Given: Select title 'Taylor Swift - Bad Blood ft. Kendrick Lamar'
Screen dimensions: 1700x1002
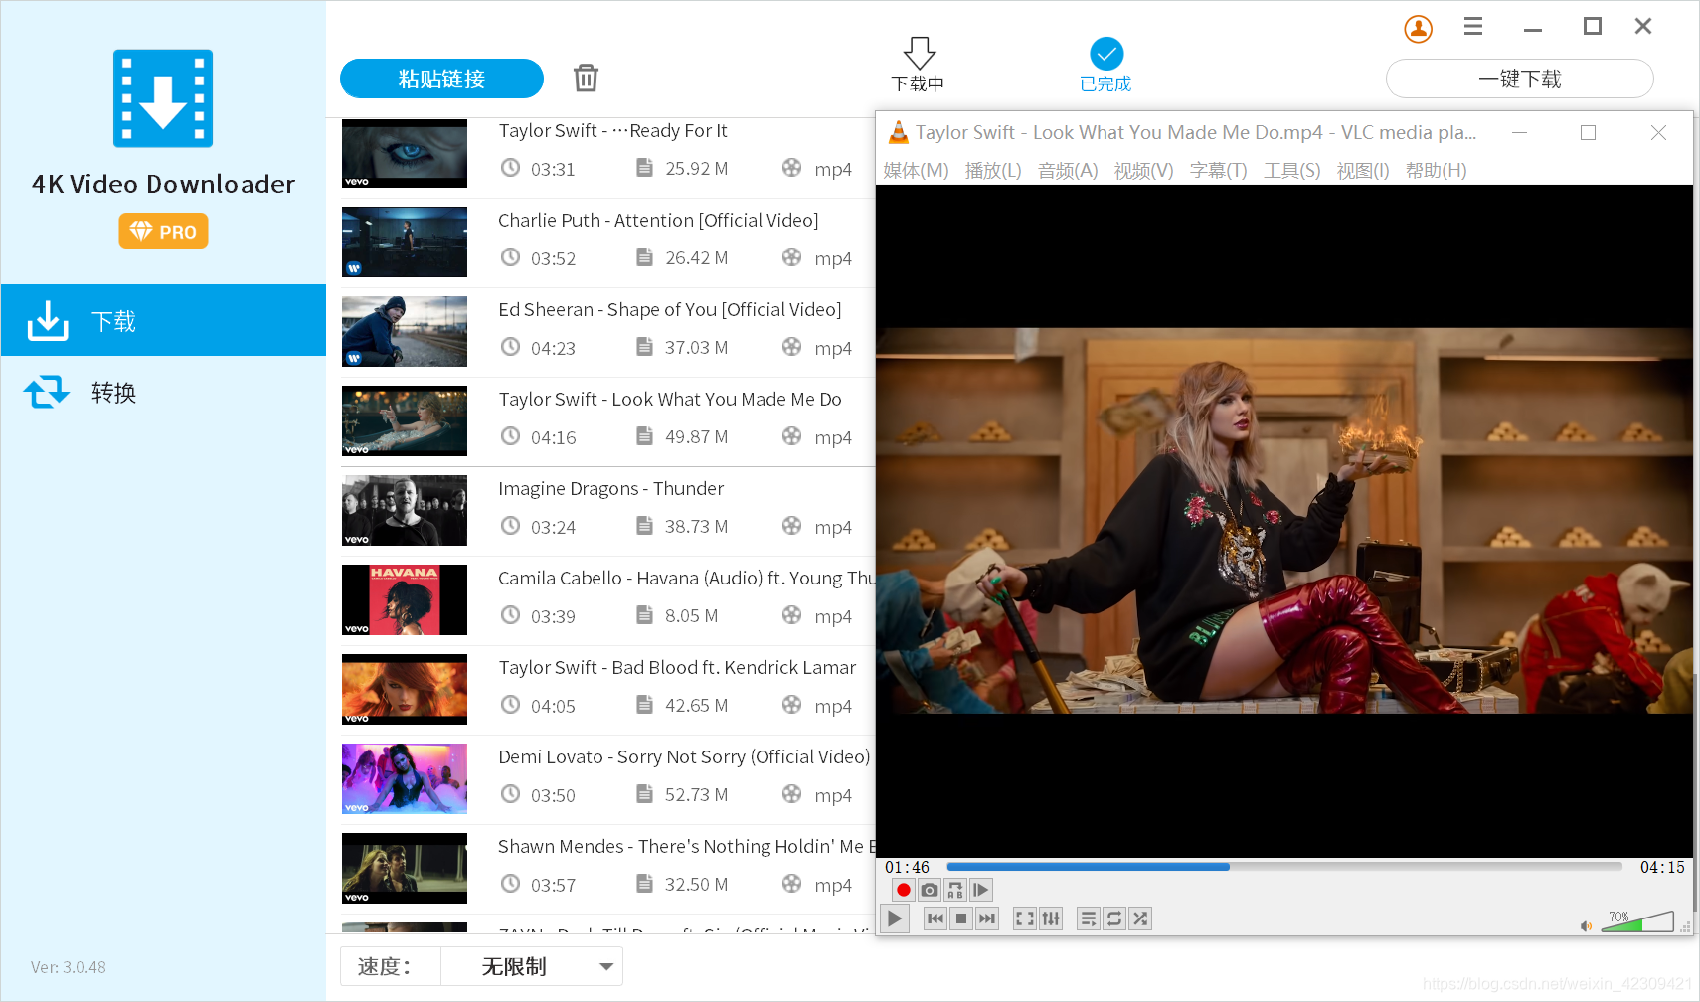Looking at the screenshot, I should pos(677,667).
